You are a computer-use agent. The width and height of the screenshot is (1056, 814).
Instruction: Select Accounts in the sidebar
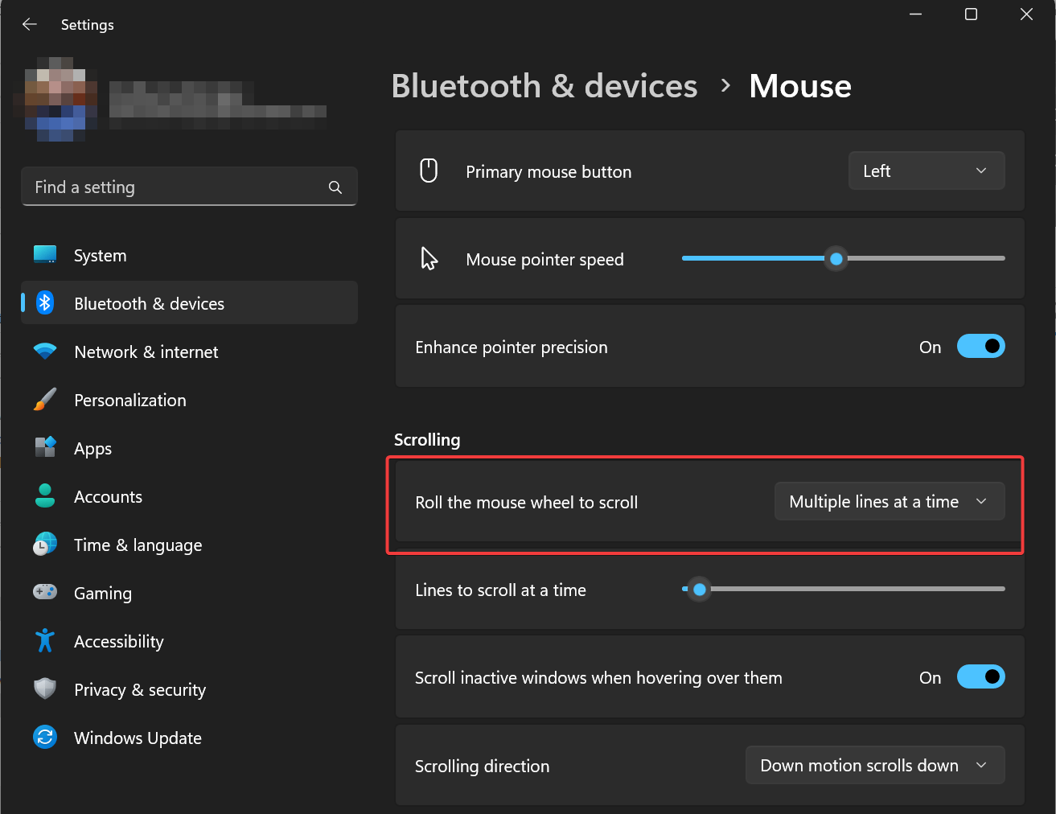pyautogui.click(x=108, y=497)
